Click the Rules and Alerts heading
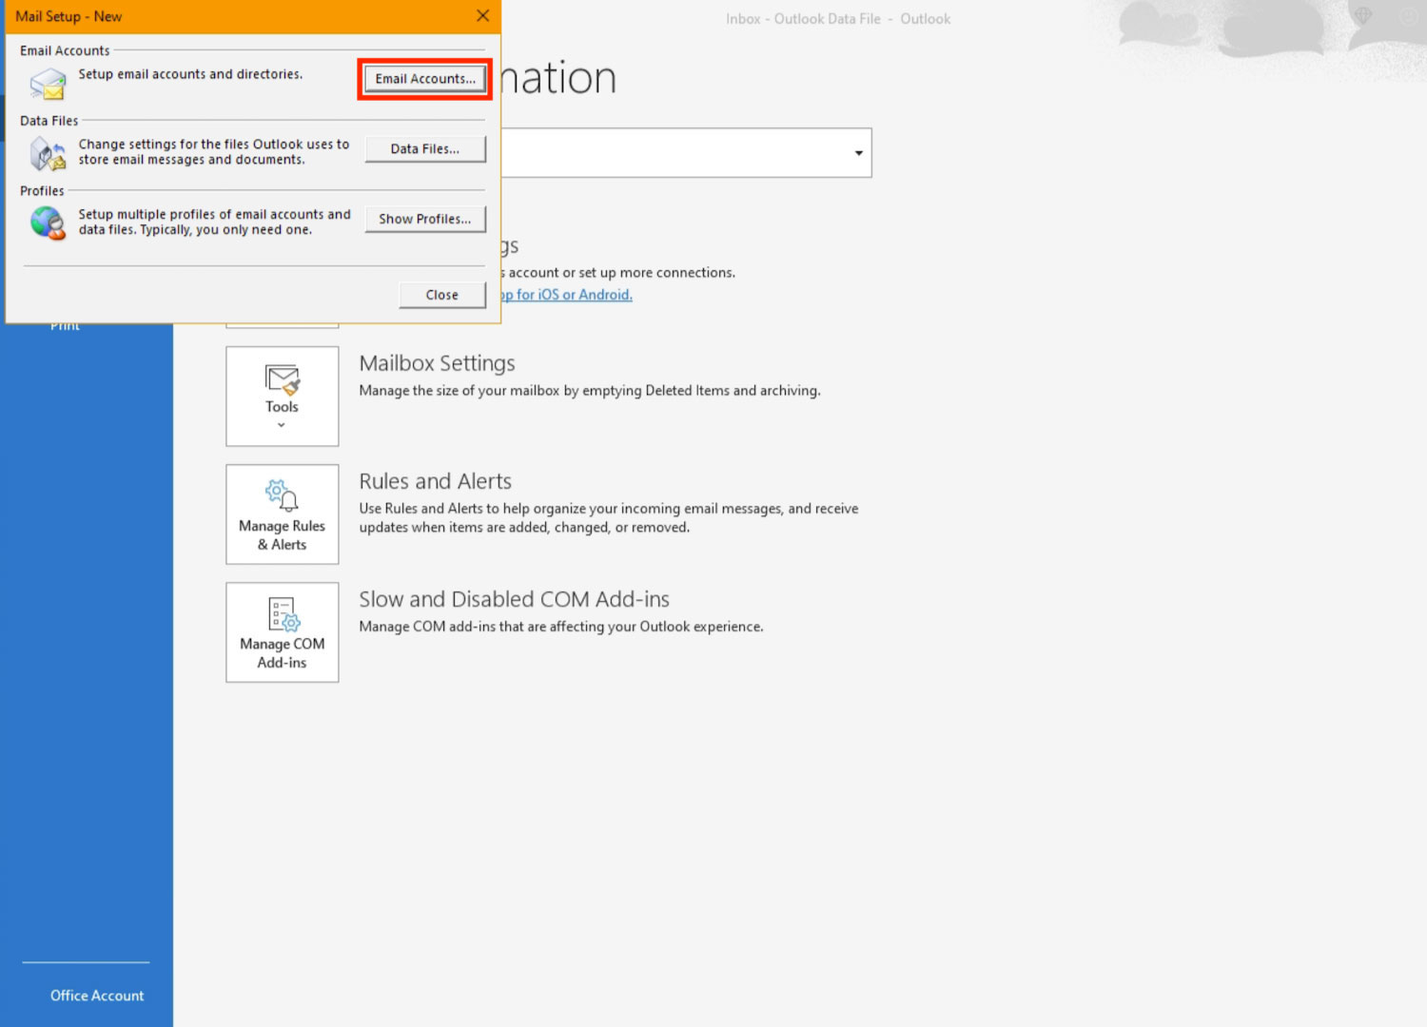This screenshot has height=1027, width=1427. [x=435, y=481]
